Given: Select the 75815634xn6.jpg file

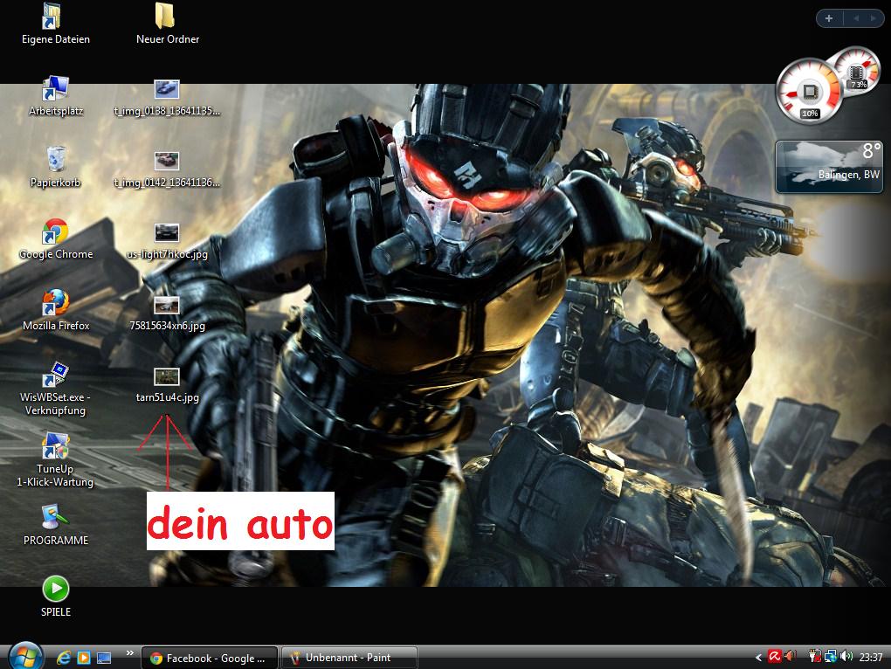Looking at the screenshot, I should click(x=167, y=313).
